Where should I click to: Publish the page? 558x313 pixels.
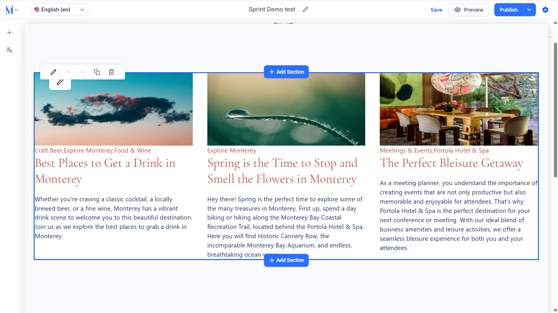tap(509, 10)
